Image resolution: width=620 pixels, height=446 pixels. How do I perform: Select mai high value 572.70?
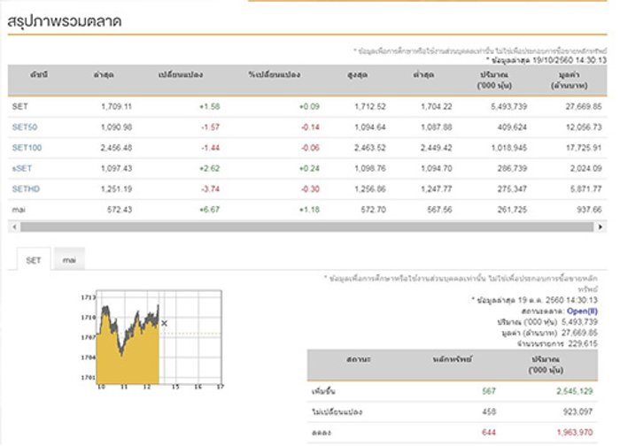tap(373, 210)
